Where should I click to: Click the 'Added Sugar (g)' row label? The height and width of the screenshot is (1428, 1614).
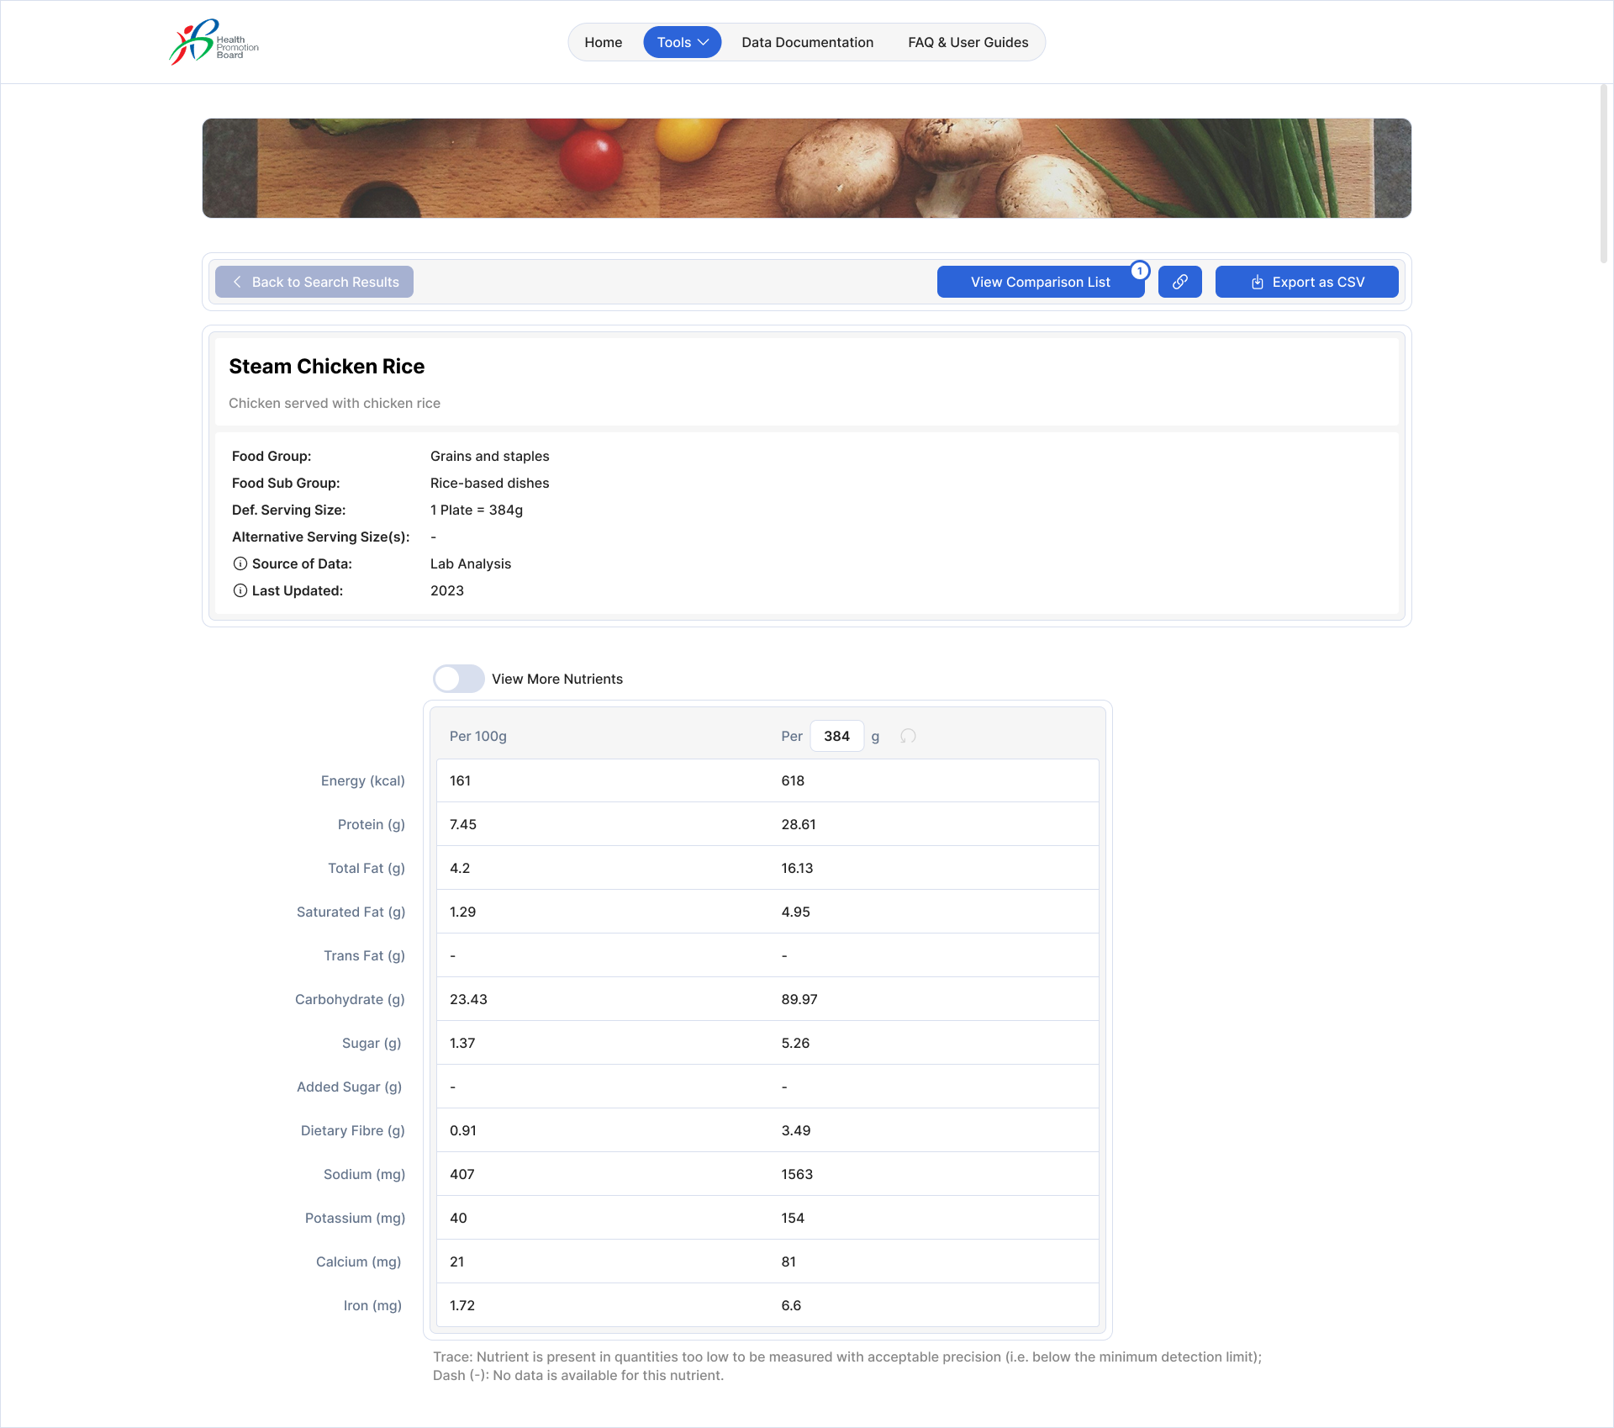(350, 1087)
